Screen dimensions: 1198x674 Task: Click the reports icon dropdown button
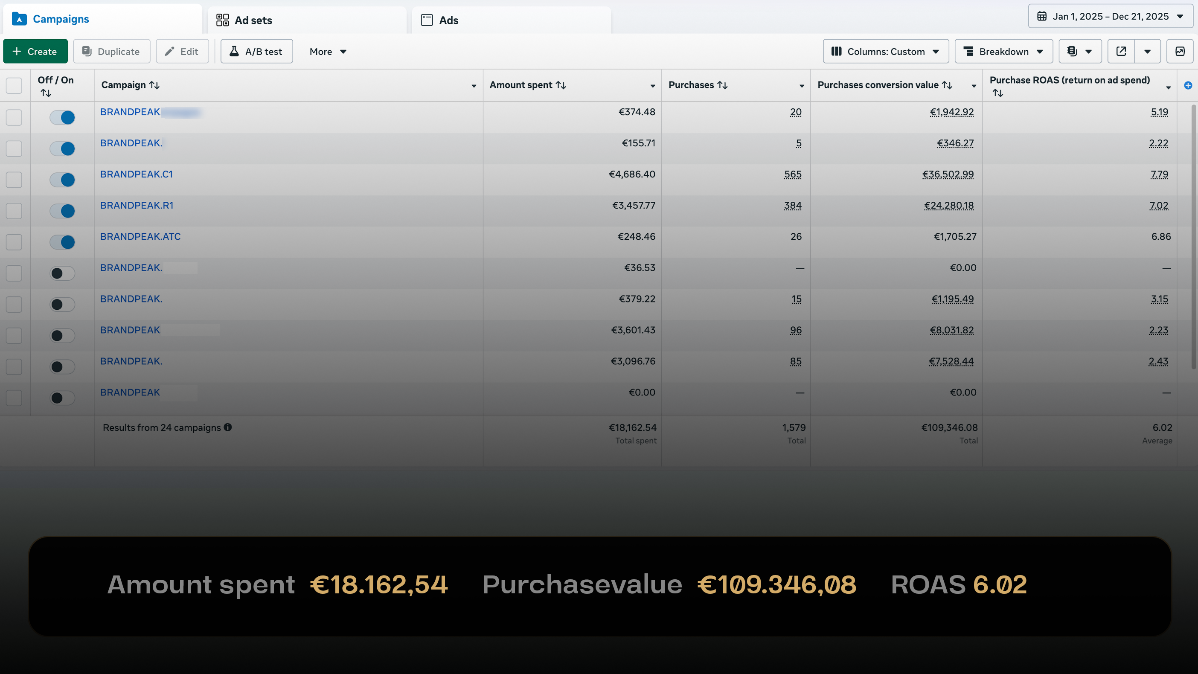click(x=1080, y=51)
